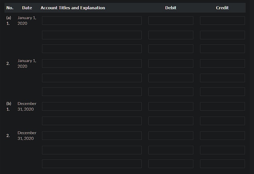Select the second debit field of January entry 2

click(x=171, y=78)
